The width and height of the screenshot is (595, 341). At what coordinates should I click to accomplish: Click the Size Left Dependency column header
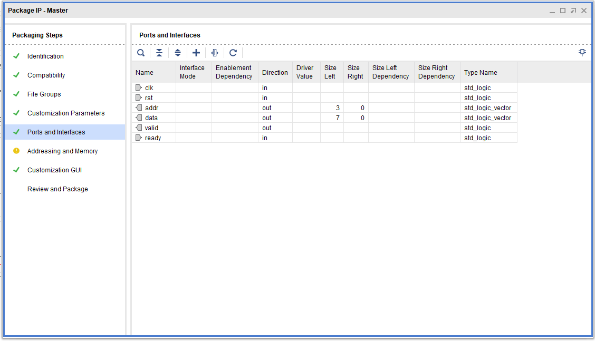[x=391, y=72]
